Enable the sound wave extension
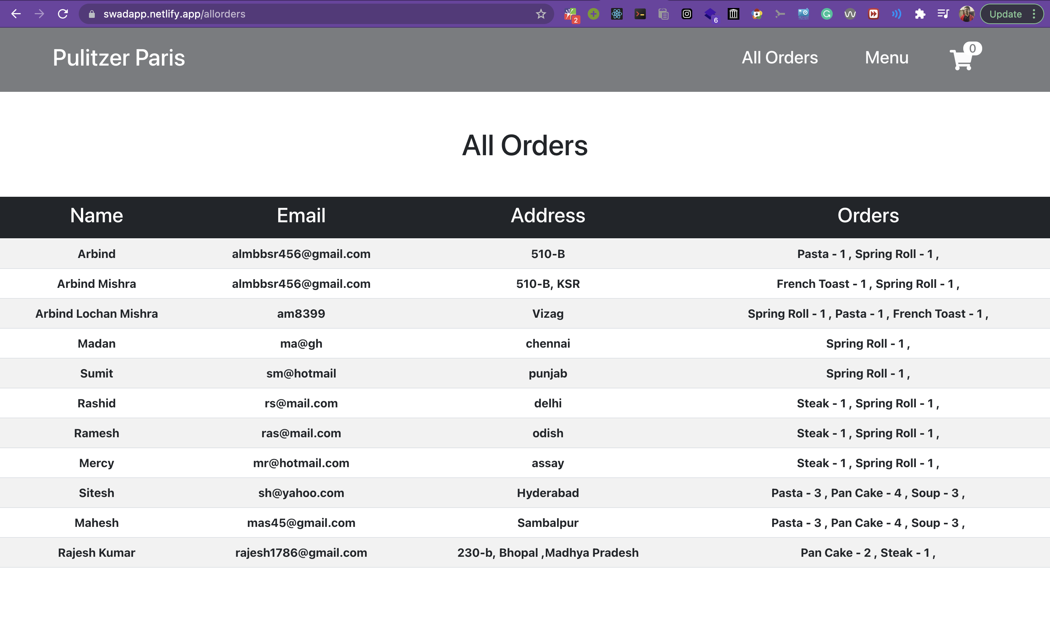The image size is (1050, 626). 897,14
